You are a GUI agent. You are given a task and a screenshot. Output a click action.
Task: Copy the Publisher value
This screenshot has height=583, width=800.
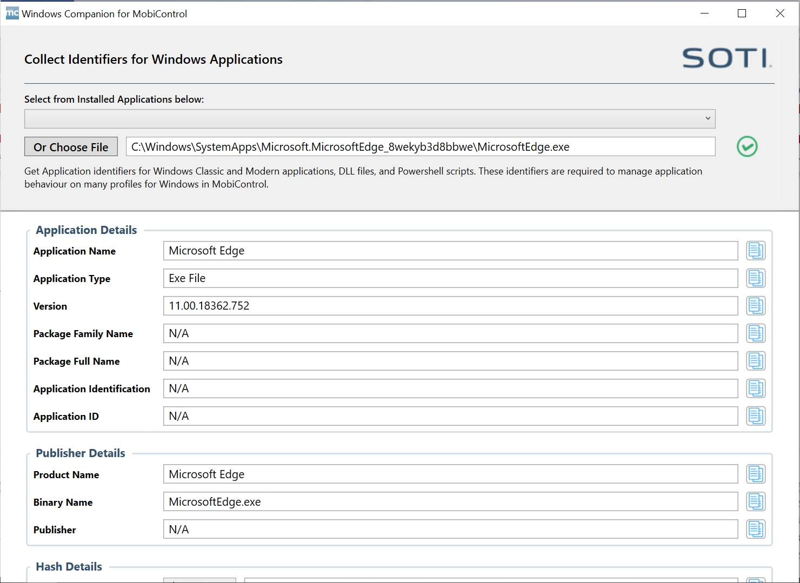756,530
